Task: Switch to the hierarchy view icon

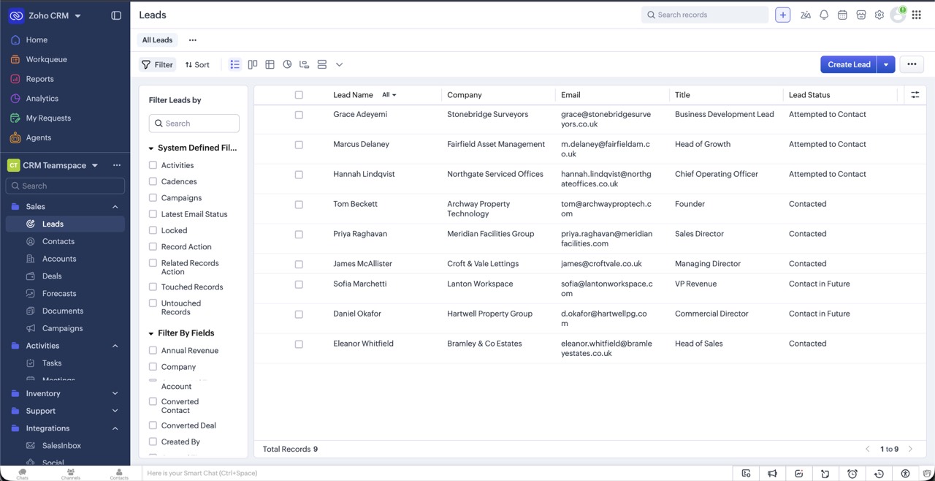Action: click(x=305, y=64)
